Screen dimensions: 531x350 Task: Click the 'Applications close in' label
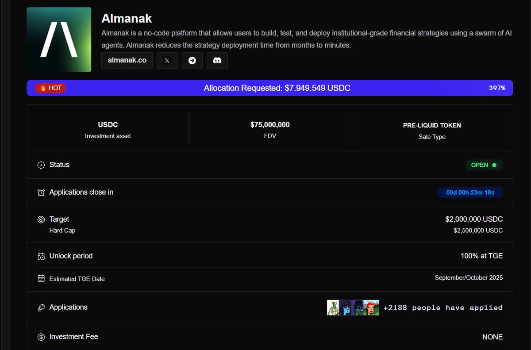coord(81,192)
